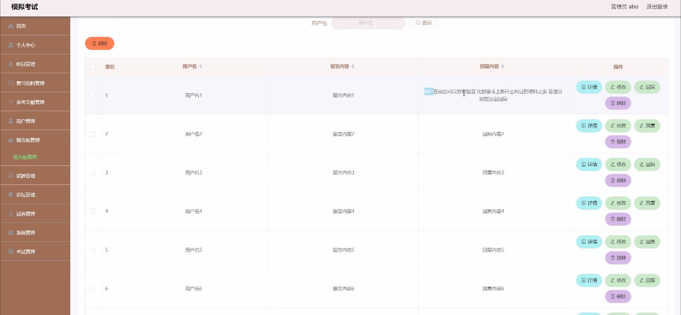Click the 用户名 search input field
681x315 pixels.
(x=368, y=23)
